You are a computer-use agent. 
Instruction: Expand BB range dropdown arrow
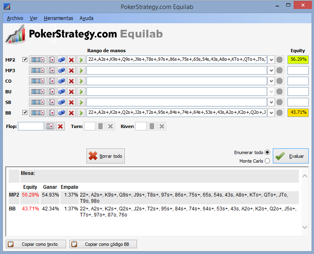[x=271, y=113]
